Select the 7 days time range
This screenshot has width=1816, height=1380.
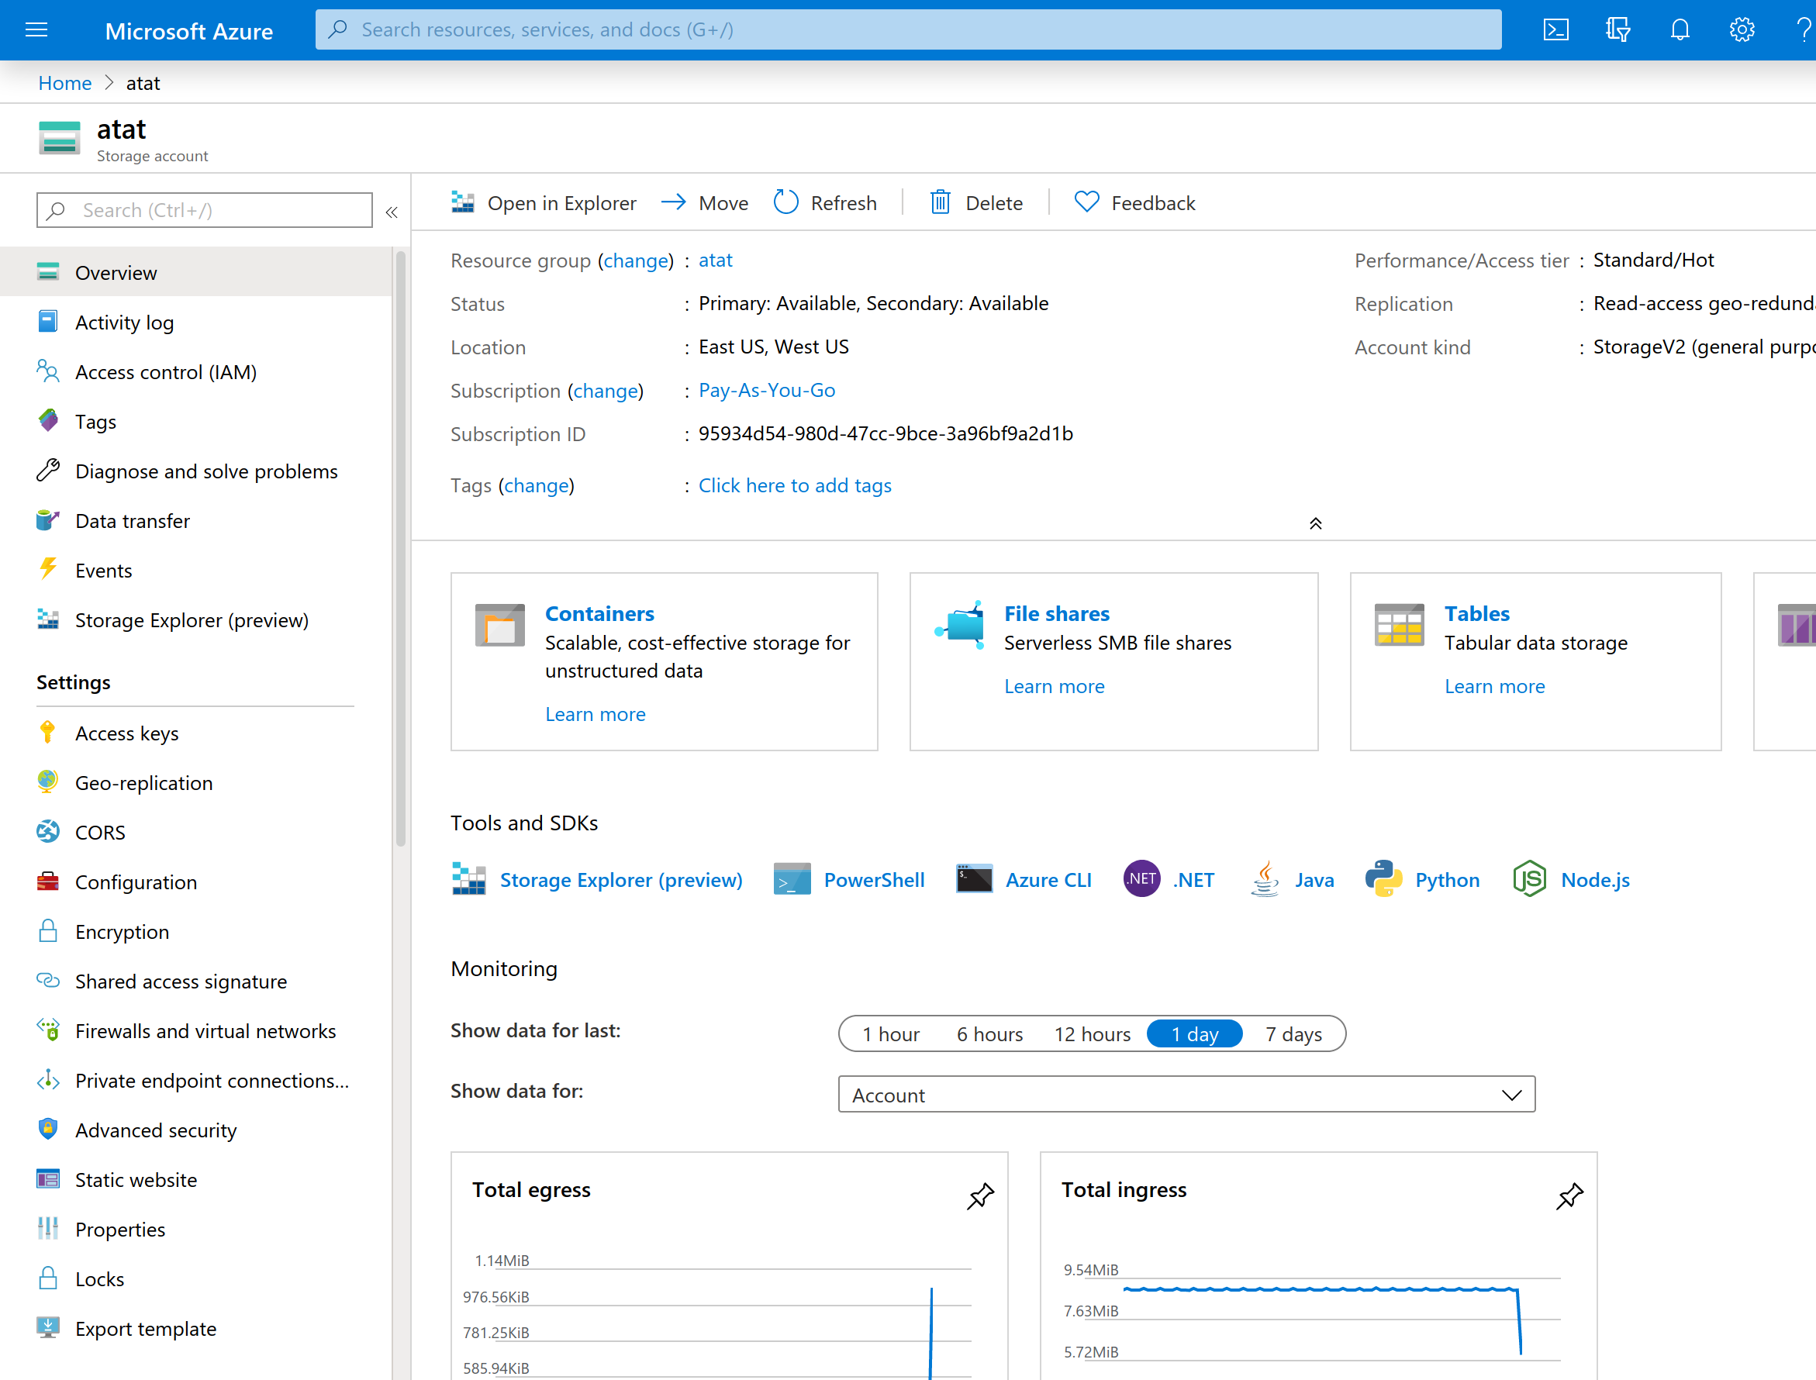(x=1293, y=1033)
